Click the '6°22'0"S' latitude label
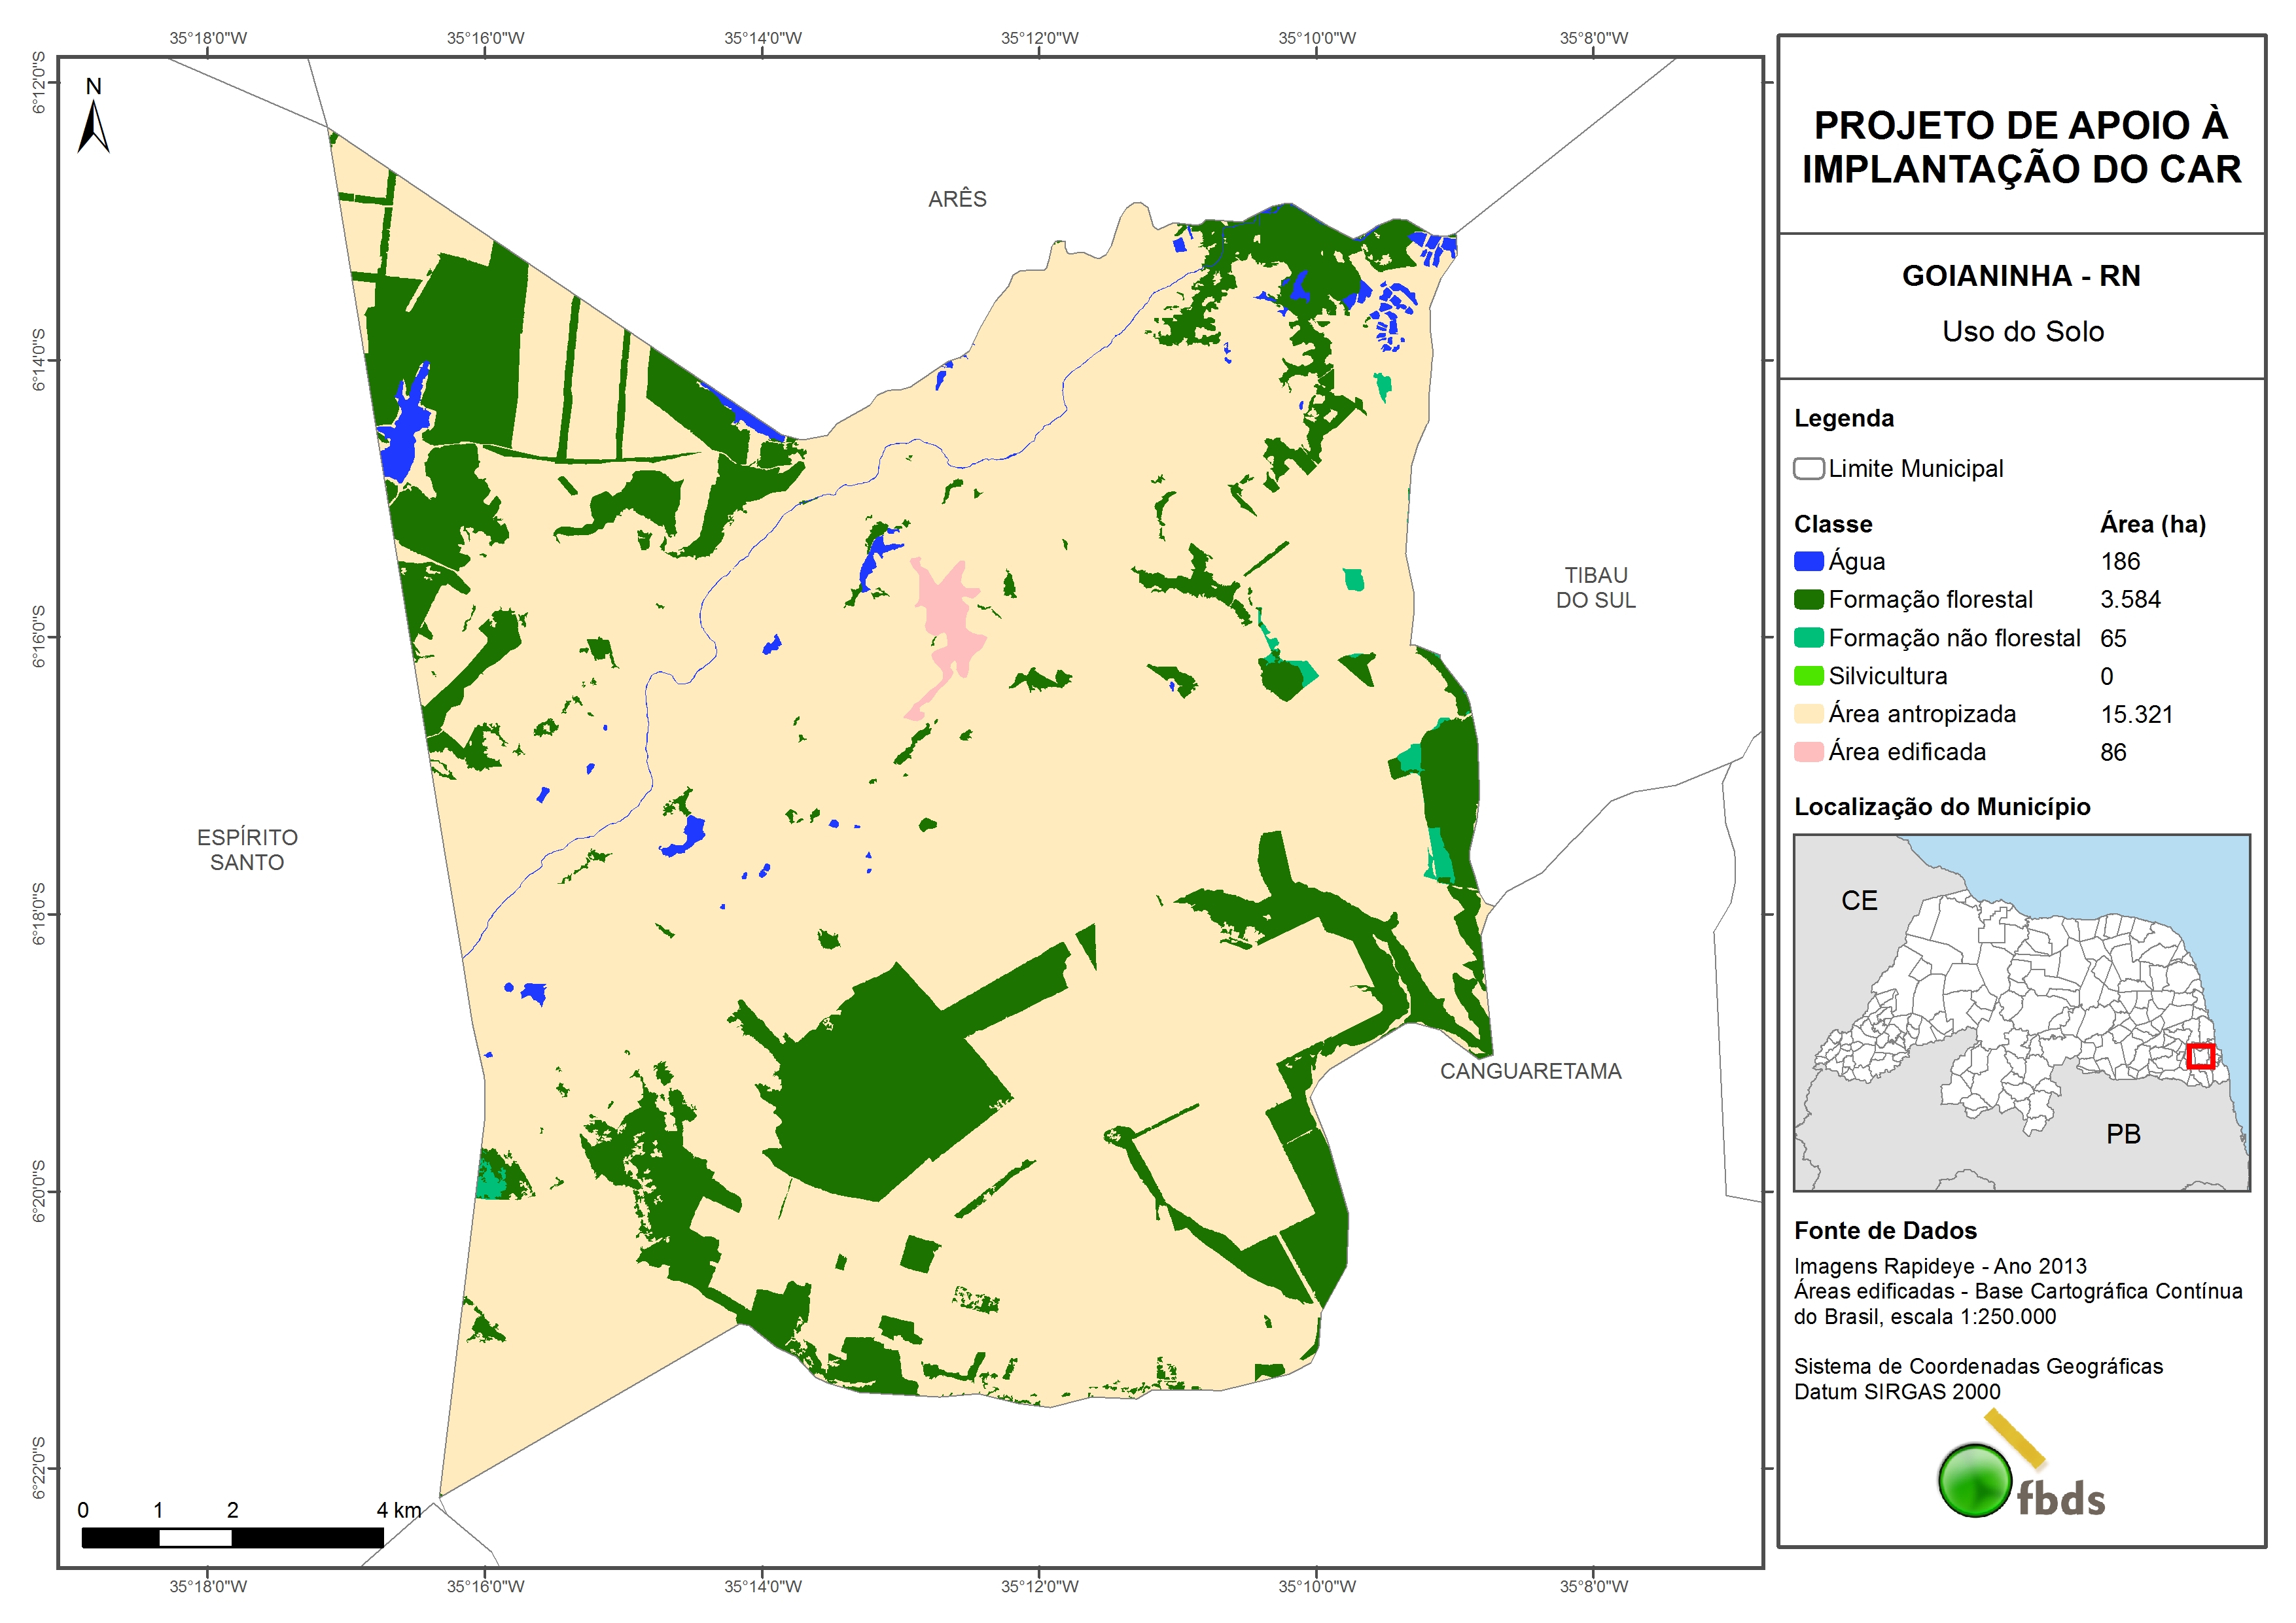The image size is (2296, 1623). coord(38,1468)
